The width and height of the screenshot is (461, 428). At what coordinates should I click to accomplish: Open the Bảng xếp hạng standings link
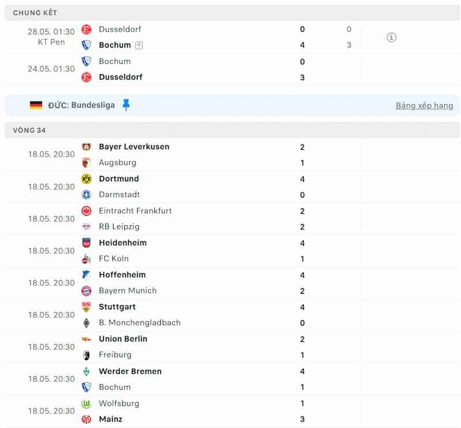coord(424,105)
